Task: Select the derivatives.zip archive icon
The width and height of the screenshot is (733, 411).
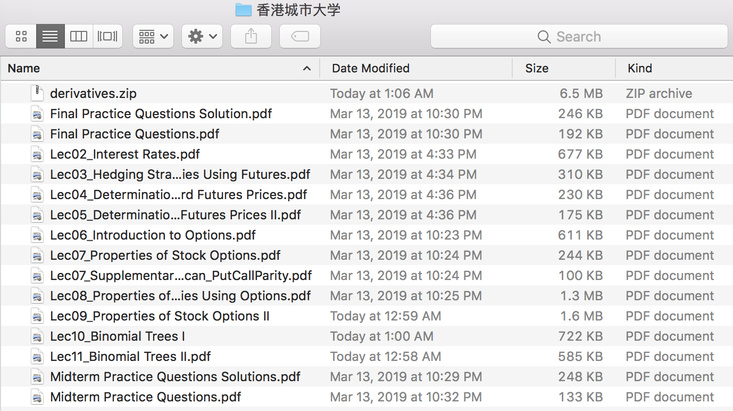Action: (x=37, y=93)
